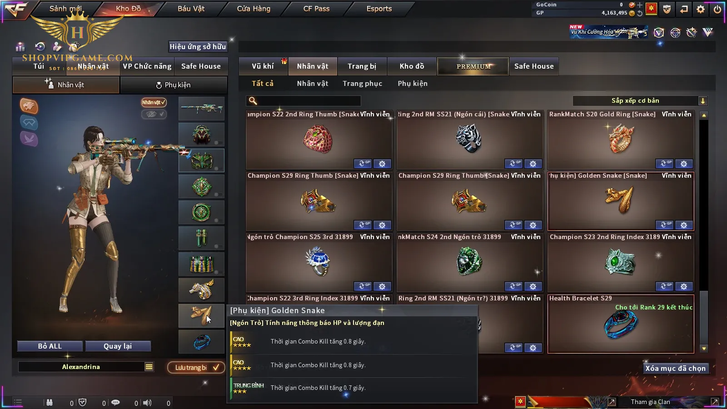The width and height of the screenshot is (727, 409).
Task: Open the settings gear in top bar
Action: point(701,9)
